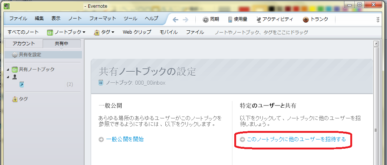Open the ツール menu
The image size is (387, 165).
coord(130,18)
